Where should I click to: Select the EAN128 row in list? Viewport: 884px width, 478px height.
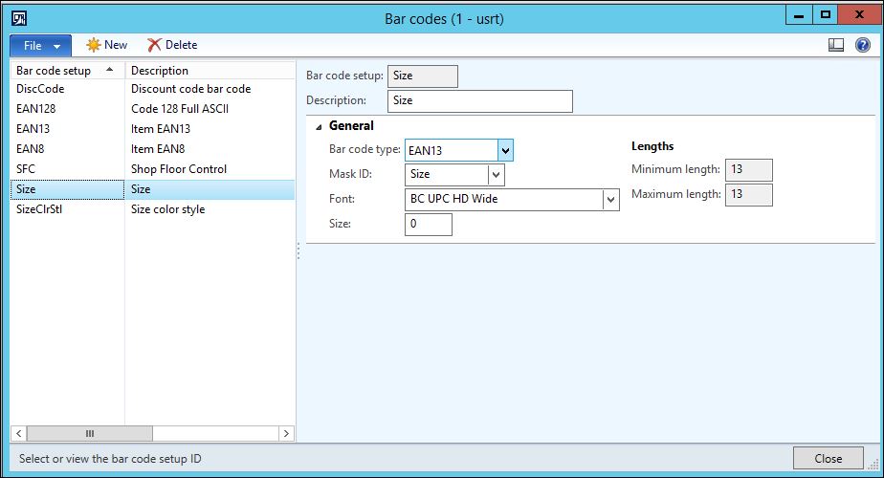point(36,109)
